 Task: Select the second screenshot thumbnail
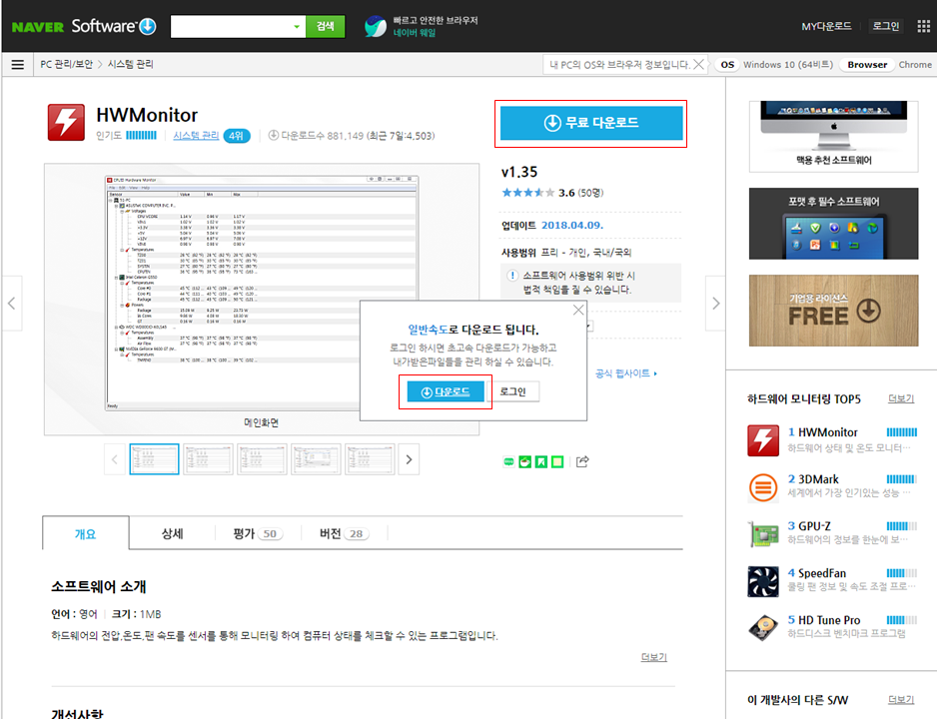pos(208,459)
